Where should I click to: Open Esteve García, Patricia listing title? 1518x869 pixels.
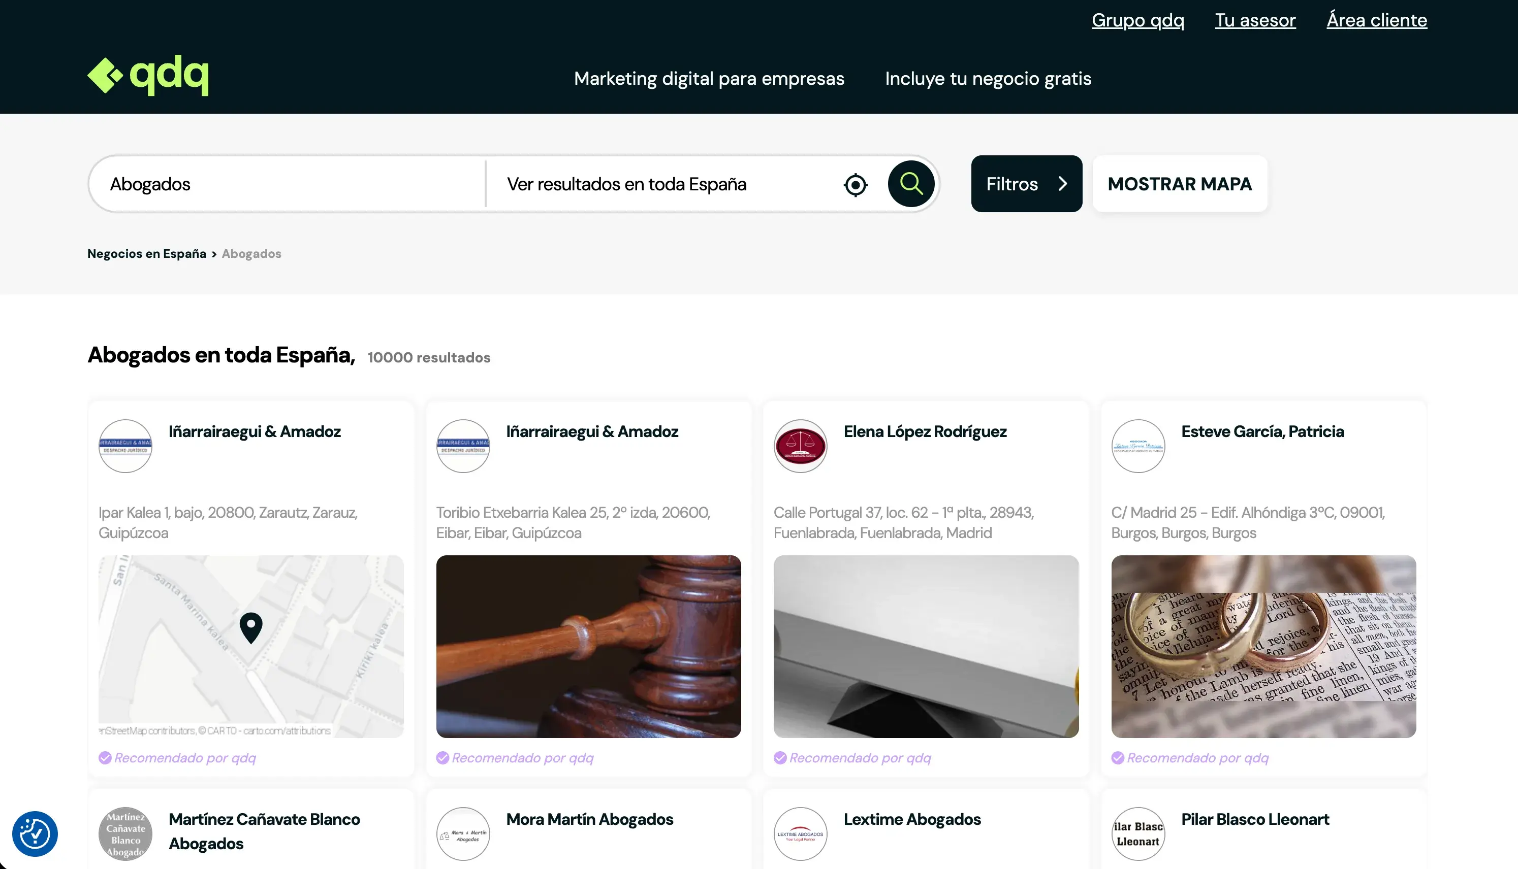tap(1262, 431)
